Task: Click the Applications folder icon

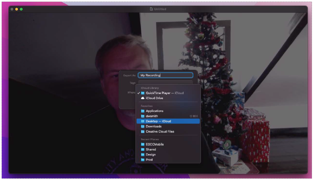Action: (x=142, y=111)
